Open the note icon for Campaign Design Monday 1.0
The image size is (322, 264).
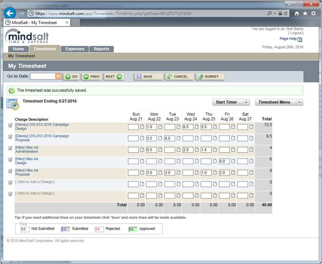(x=160, y=127)
